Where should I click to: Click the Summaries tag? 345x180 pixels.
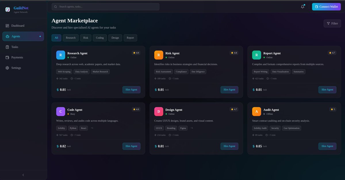299,72
